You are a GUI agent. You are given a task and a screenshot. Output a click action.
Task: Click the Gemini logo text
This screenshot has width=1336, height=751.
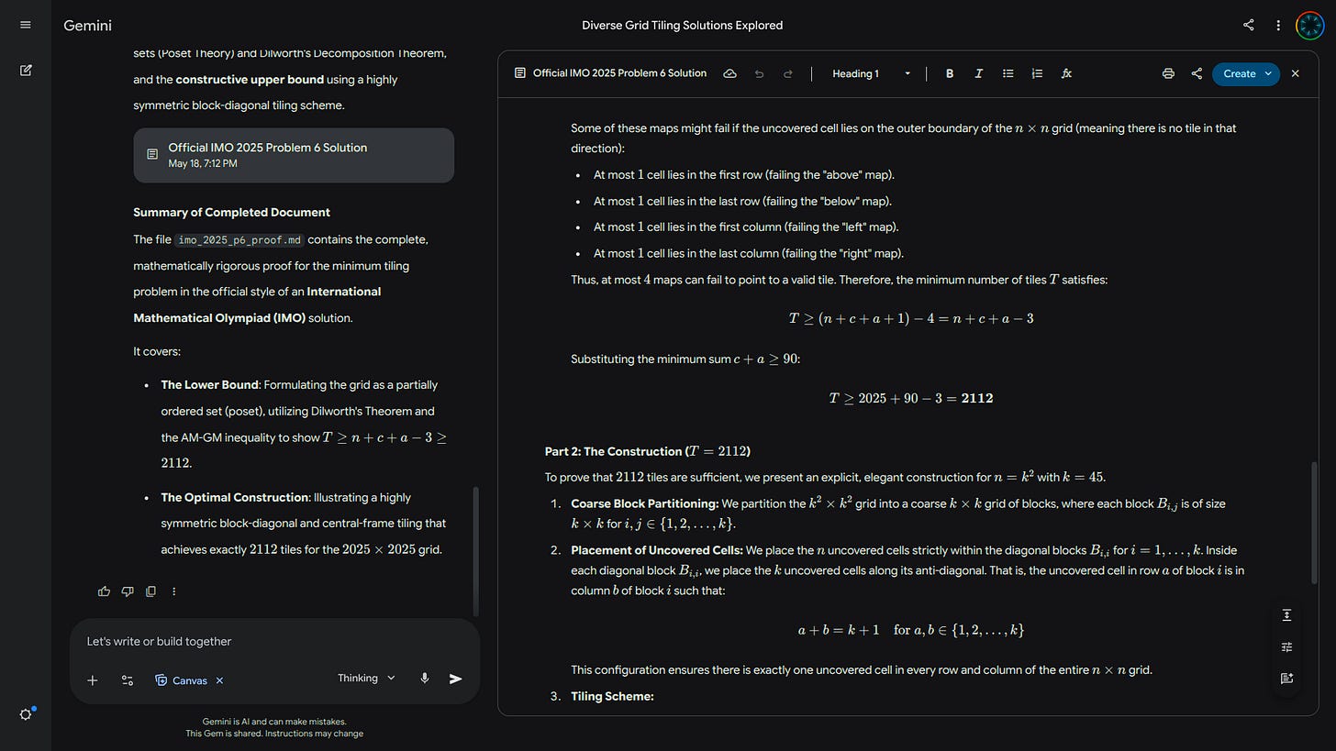pos(87,26)
